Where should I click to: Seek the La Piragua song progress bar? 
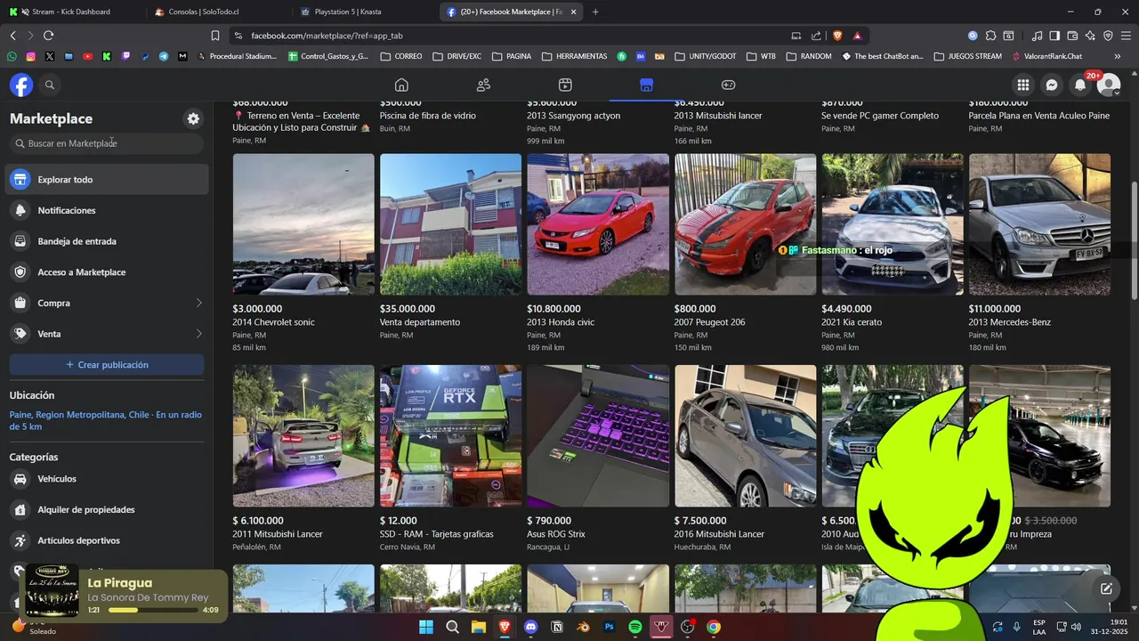[153, 611]
